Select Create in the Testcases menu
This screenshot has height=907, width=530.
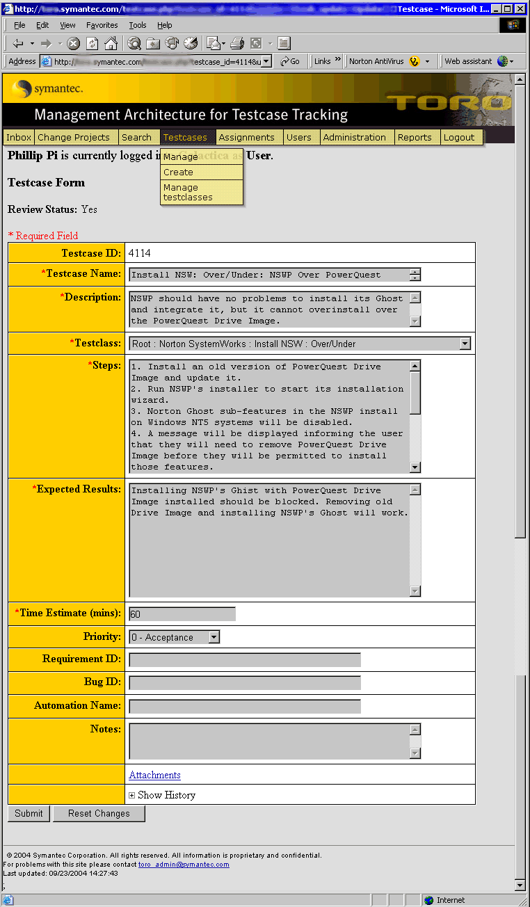coord(179,172)
